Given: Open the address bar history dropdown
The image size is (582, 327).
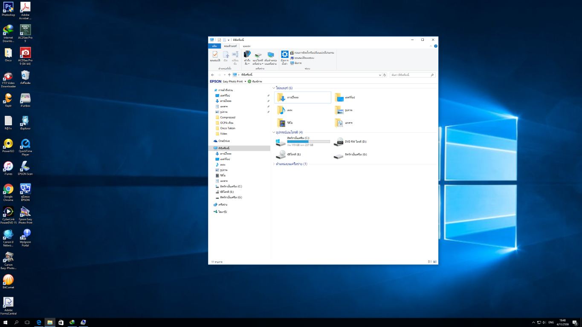Looking at the screenshot, I should (x=379, y=75).
